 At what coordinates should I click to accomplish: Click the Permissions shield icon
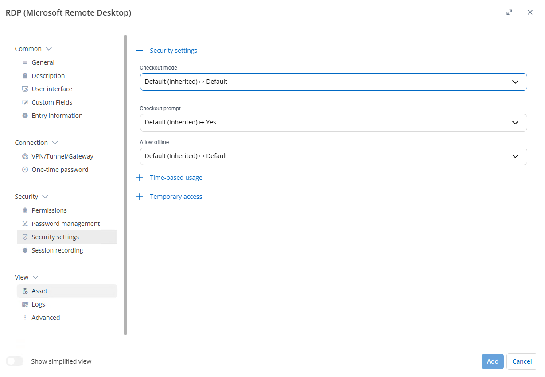(x=25, y=210)
